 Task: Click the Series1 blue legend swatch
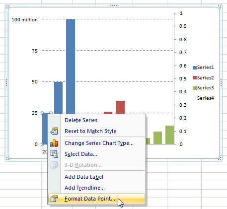point(195,68)
